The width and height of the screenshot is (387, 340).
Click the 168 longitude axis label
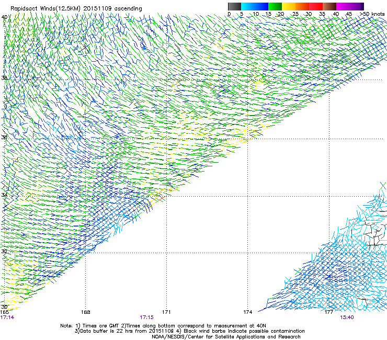85,312
